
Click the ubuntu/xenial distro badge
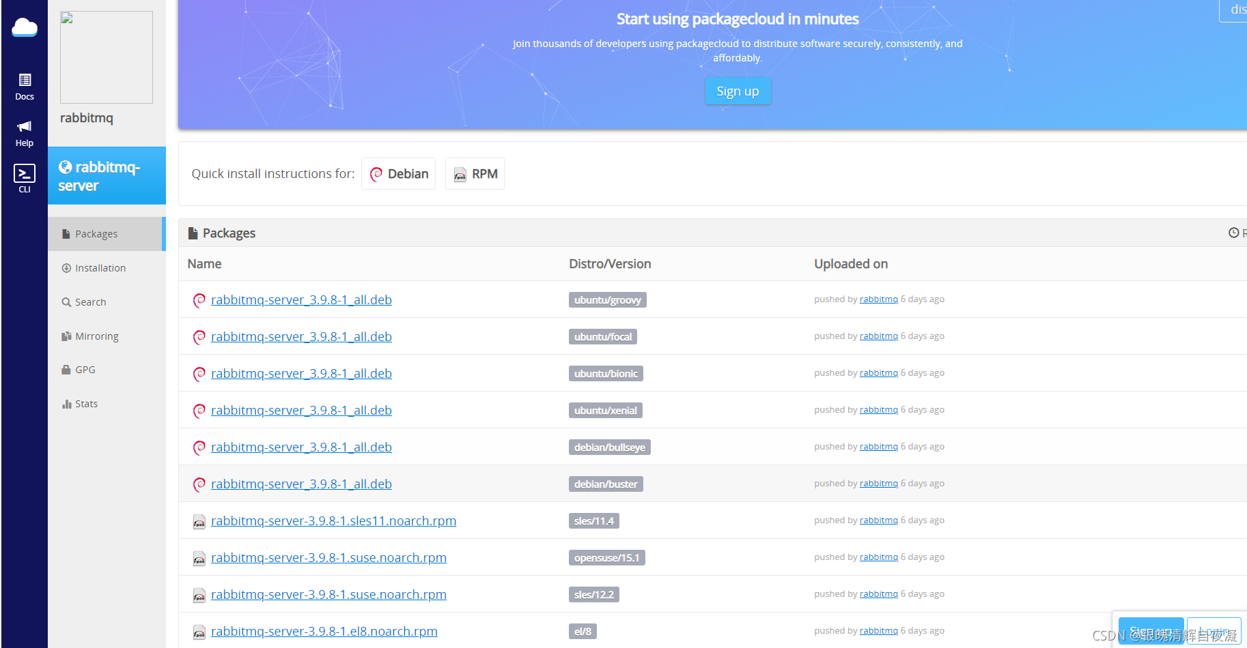(606, 411)
